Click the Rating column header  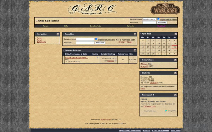click(95, 54)
